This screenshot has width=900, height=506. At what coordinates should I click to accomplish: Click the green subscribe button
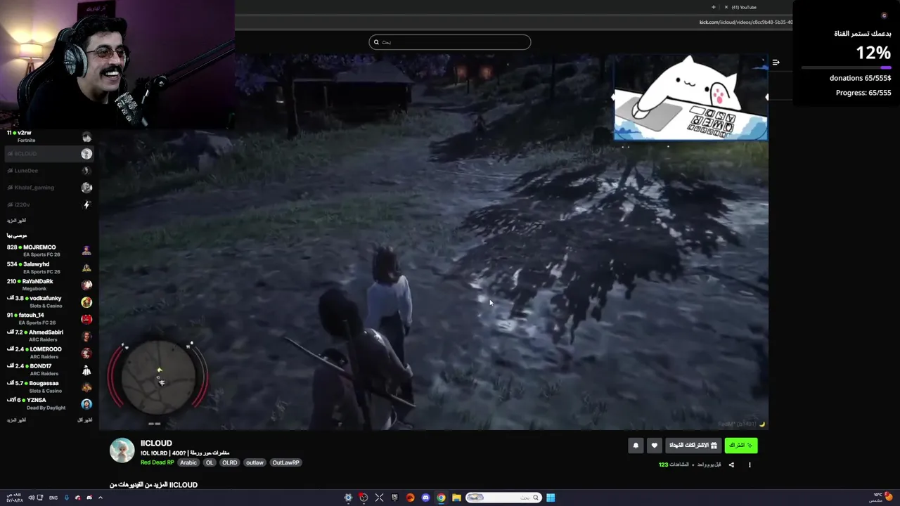pyautogui.click(x=741, y=445)
